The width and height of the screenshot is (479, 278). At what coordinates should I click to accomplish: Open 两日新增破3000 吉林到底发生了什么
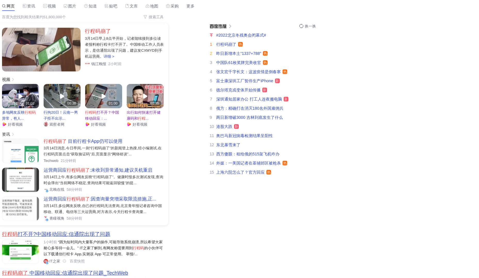pos(249,117)
